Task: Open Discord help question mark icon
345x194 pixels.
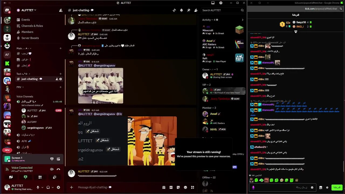Action: click(x=221, y=3)
